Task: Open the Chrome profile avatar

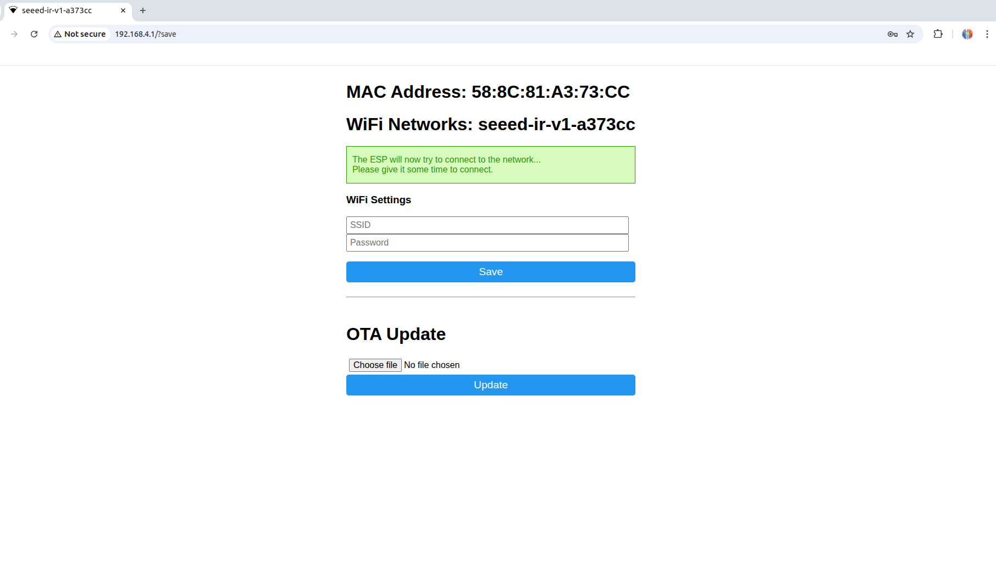Action: (967, 34)
